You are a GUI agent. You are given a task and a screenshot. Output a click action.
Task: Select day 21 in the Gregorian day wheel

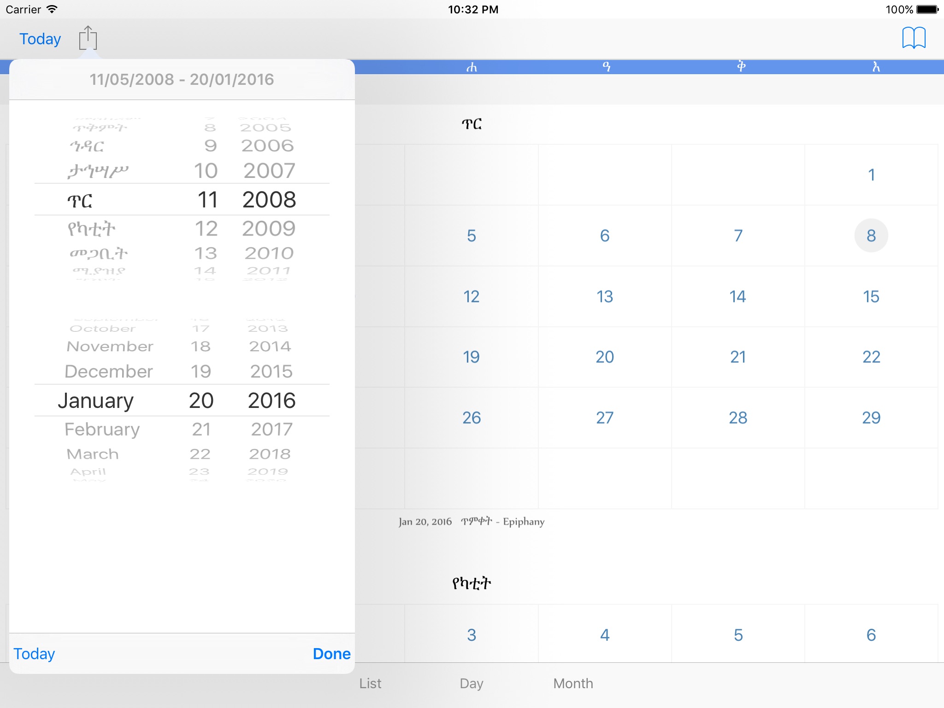click(201, 429)
